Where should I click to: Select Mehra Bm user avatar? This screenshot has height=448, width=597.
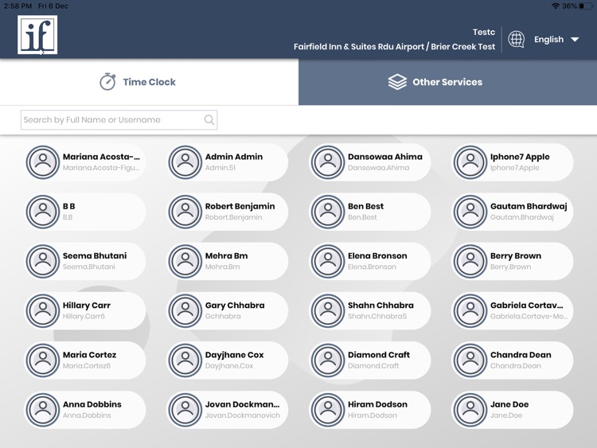(x=185, y=261)
